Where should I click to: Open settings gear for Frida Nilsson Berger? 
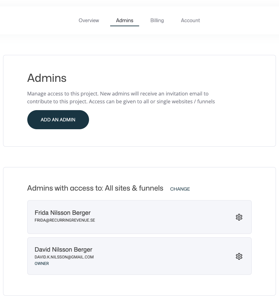coord(239,217)
